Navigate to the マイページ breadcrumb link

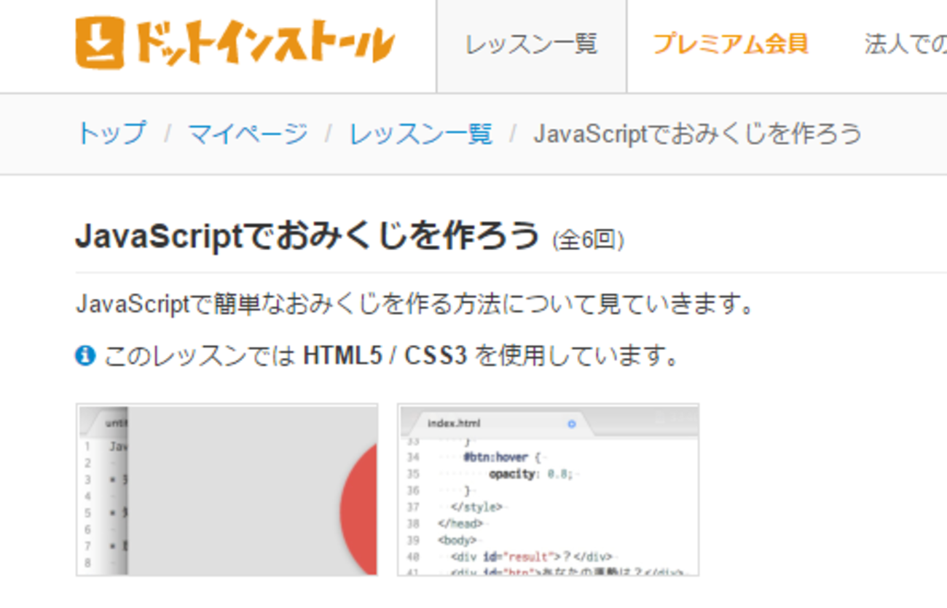248,133
